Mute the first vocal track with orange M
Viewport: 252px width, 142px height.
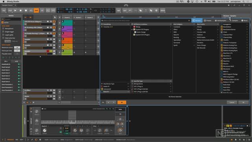click(54, 21)
